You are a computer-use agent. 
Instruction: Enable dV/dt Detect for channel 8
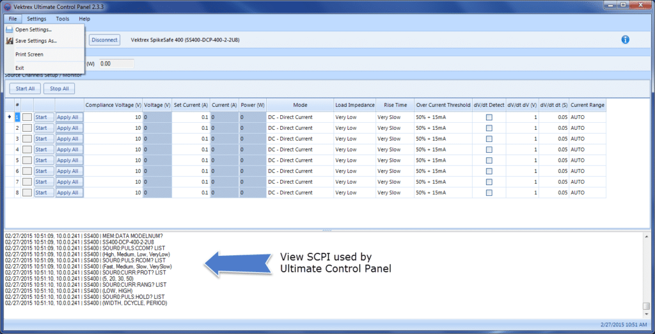489,193
